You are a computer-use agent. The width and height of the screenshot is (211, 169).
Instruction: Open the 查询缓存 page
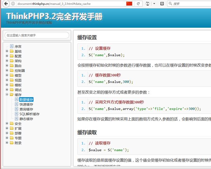[26, 109]
